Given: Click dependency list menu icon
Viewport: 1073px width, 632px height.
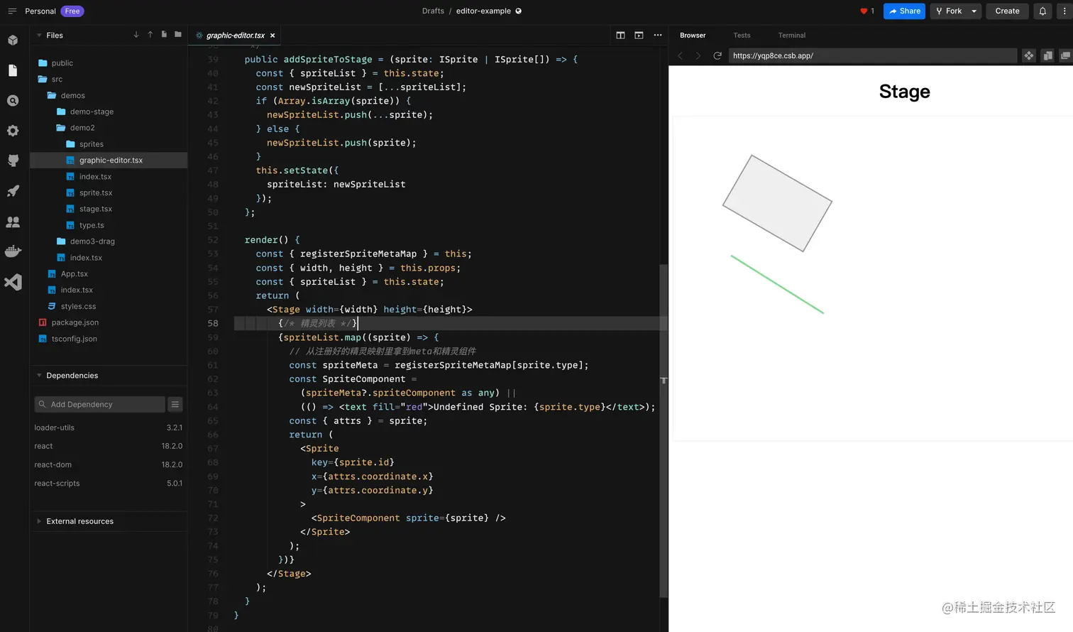Looking at the screenshot, I should [175, 404].
